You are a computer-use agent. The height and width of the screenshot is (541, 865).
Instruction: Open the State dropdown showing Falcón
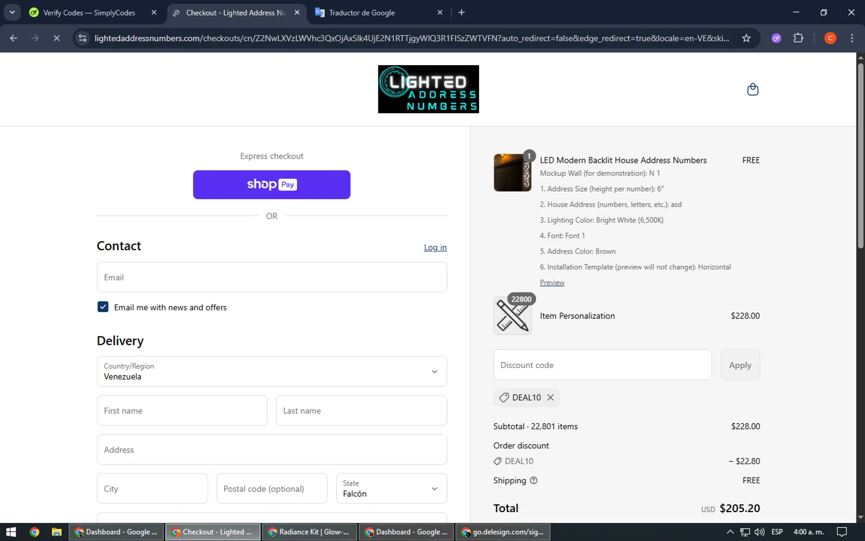tap(392, 489)
